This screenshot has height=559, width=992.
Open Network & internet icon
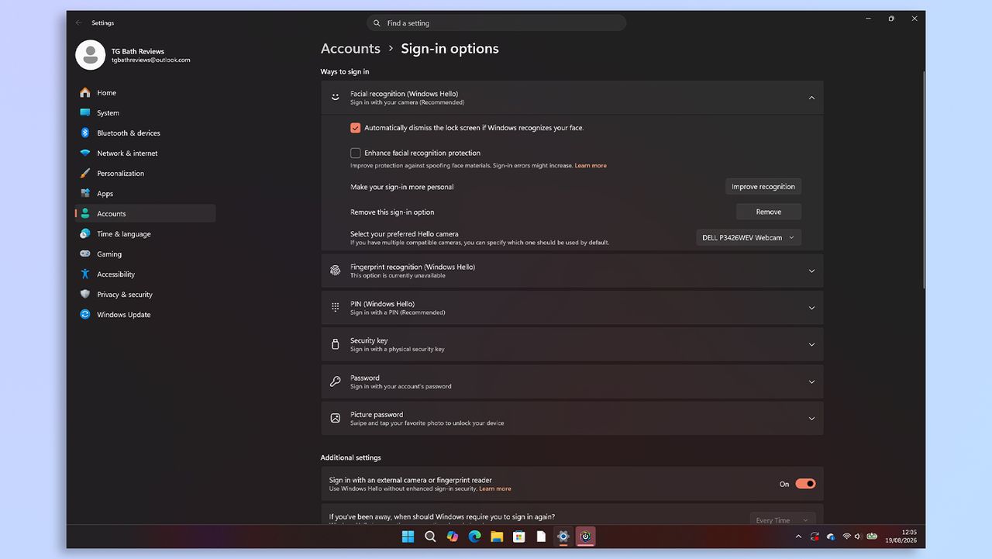85,153
